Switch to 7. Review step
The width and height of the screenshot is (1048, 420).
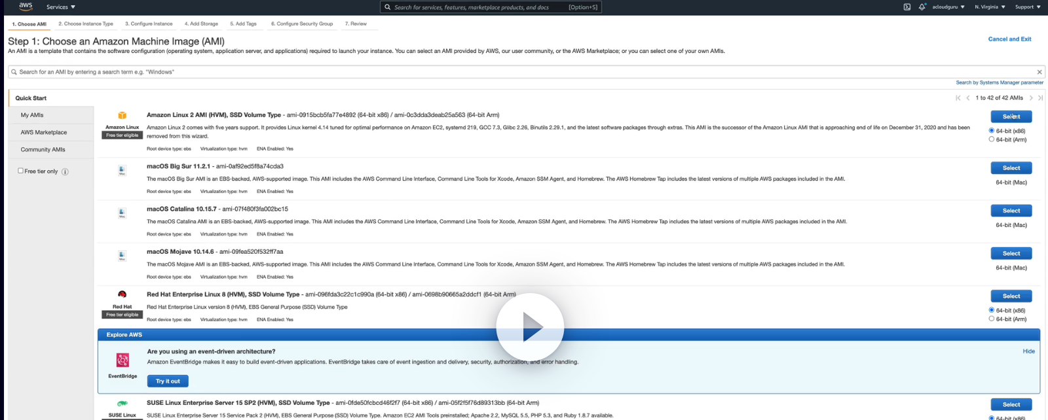pyautogui.click(x=356, y=24)
